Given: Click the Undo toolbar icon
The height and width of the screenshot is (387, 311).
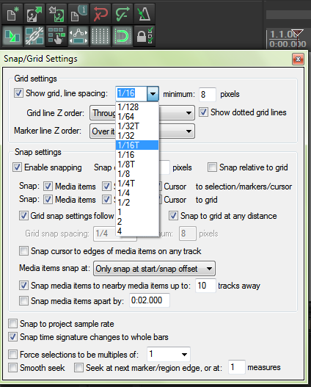Looking at the screenshot, I should (x=100, y=14).
